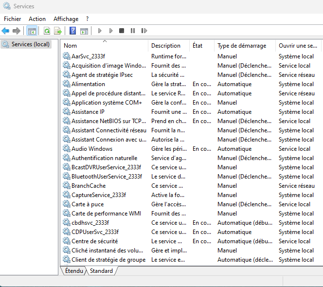Click 'Automatique (décle...' startup type cell
323x287 pixels.
(x=245, y=260)
